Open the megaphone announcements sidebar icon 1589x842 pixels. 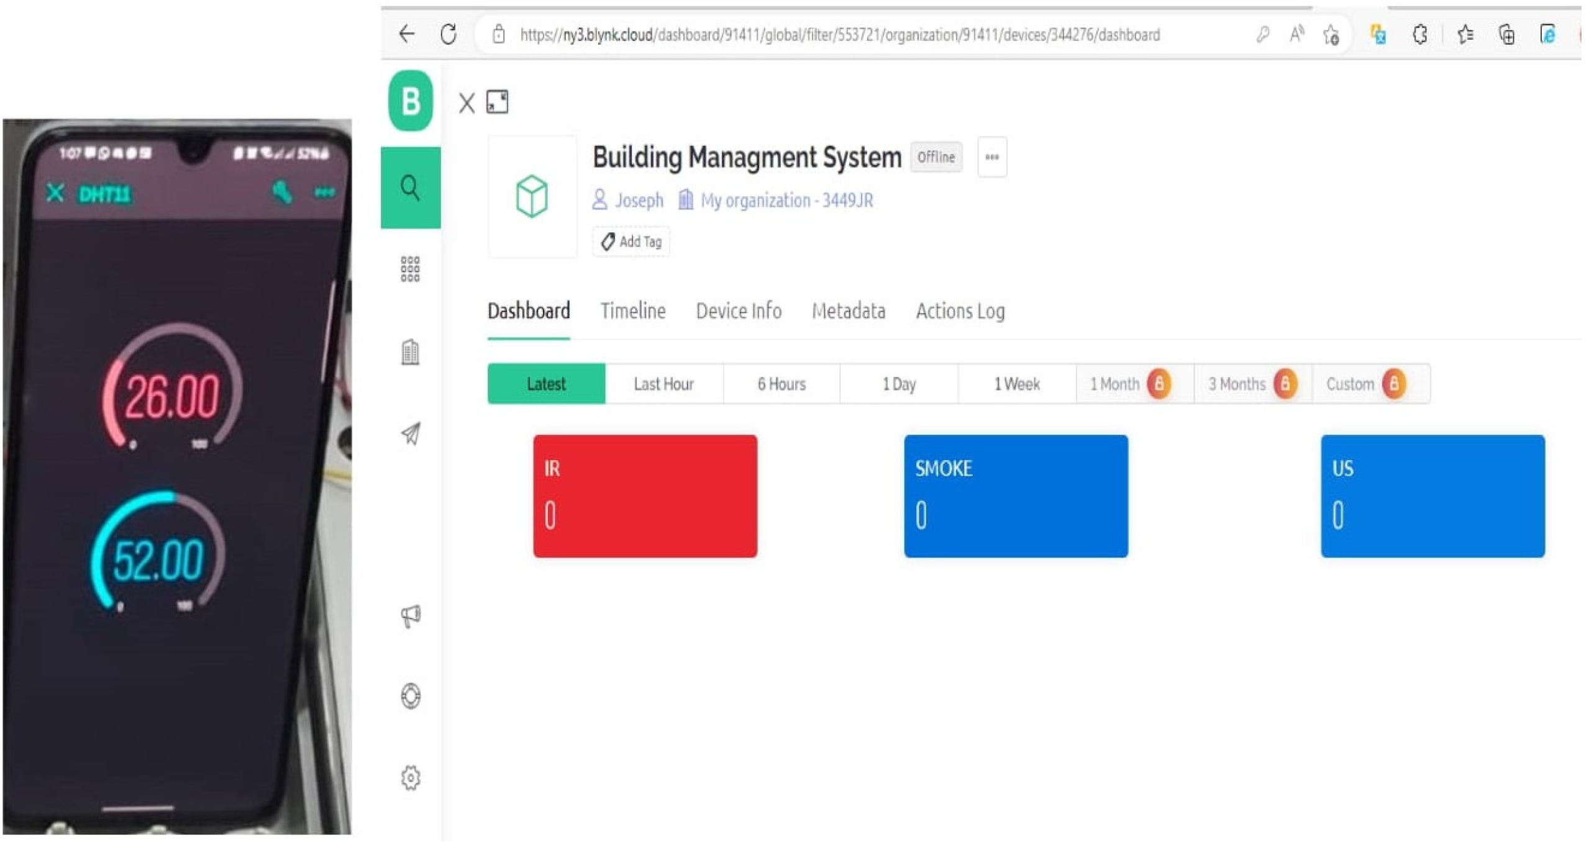pos(410,615)
